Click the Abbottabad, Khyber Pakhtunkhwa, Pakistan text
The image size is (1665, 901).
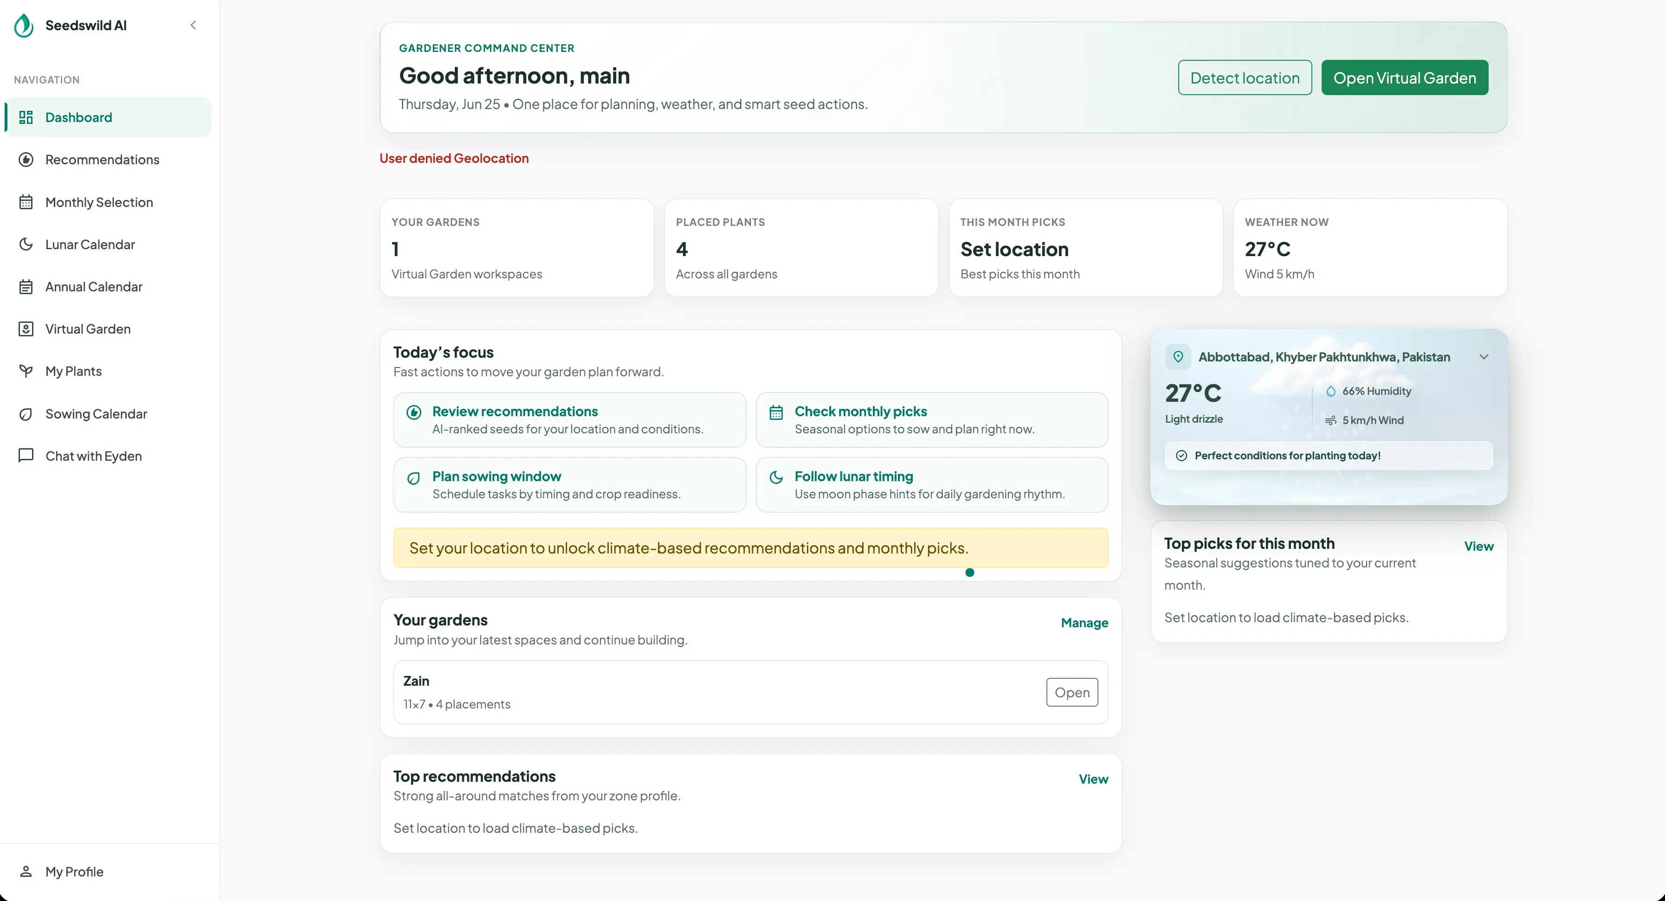click(1324, 357)
